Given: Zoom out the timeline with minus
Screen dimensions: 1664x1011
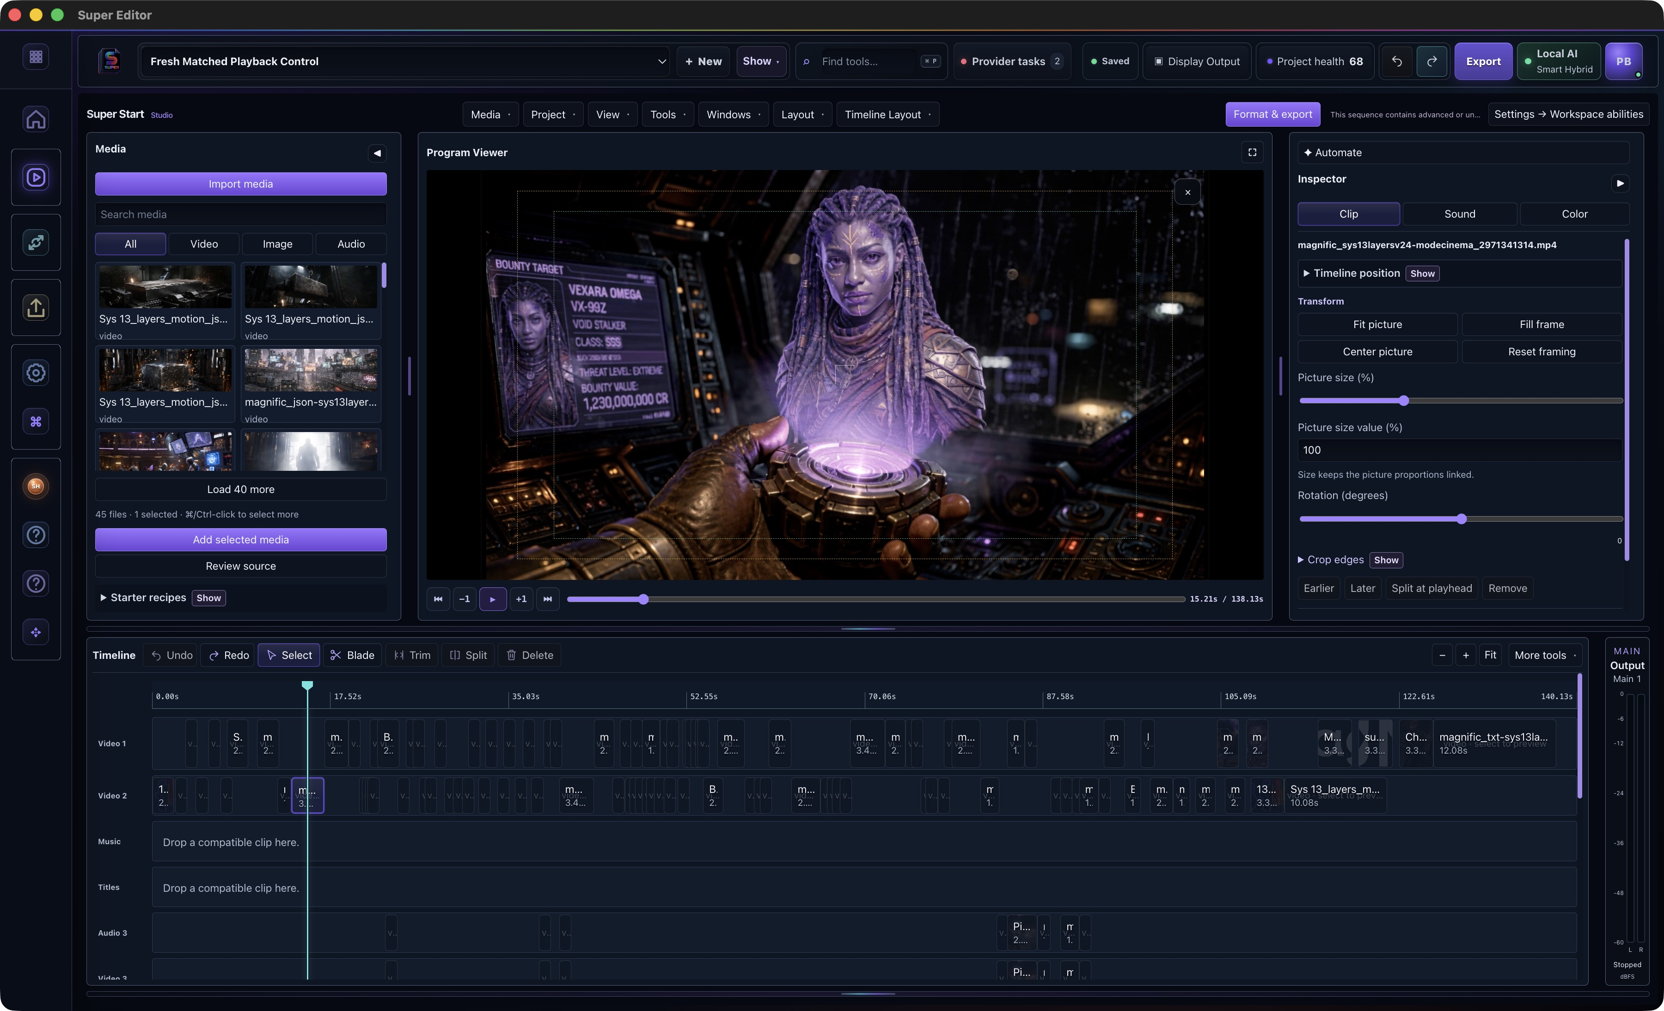Looking at the screenshot, I should [1442, 655].
